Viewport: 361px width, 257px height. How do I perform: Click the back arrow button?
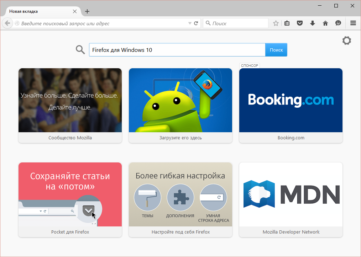(x=7, y=23)
